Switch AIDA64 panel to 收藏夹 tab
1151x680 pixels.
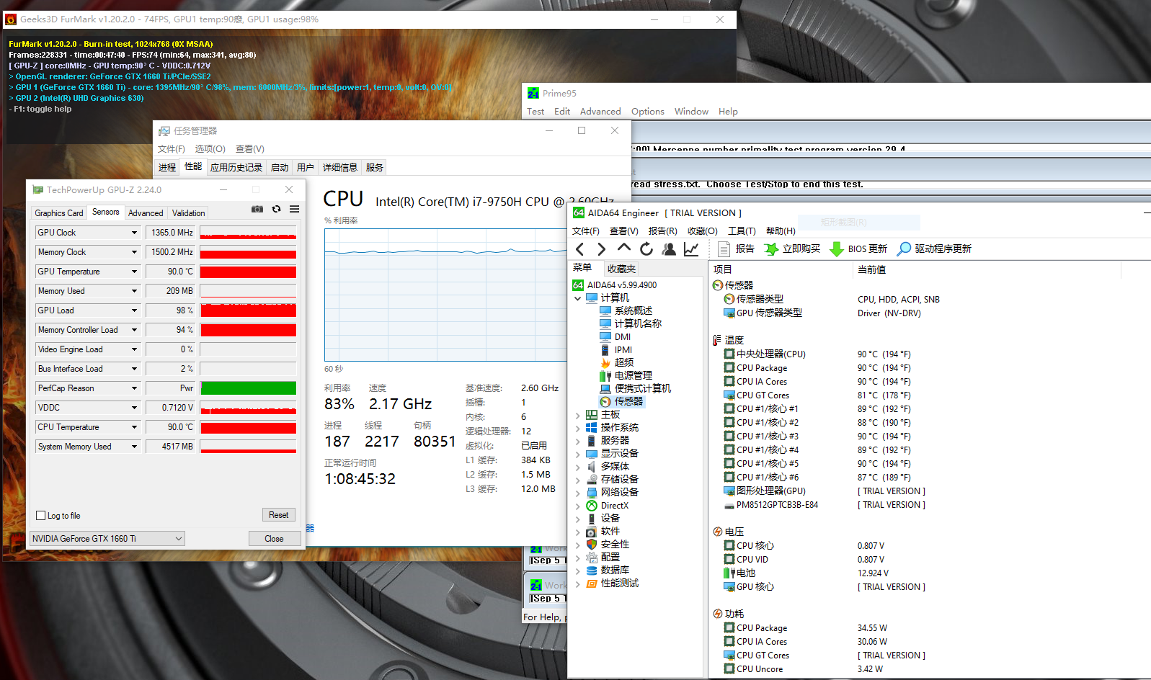621,269
